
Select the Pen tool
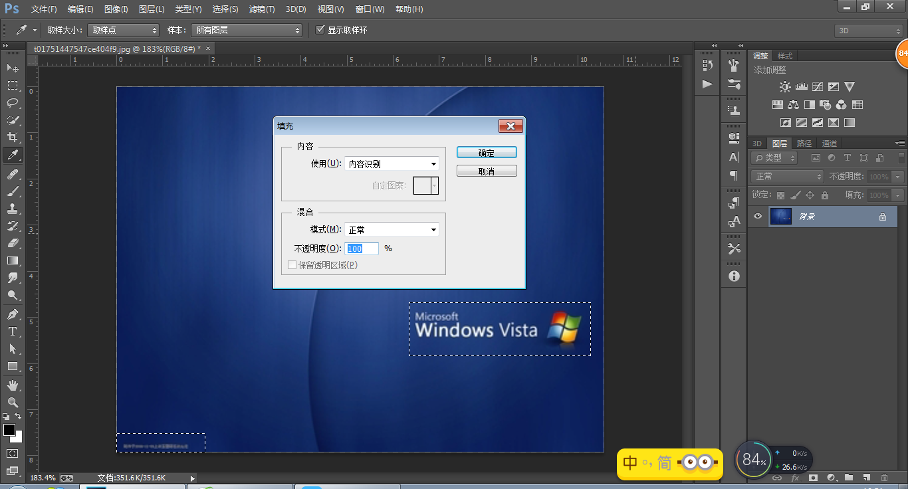tap(13, 314)
